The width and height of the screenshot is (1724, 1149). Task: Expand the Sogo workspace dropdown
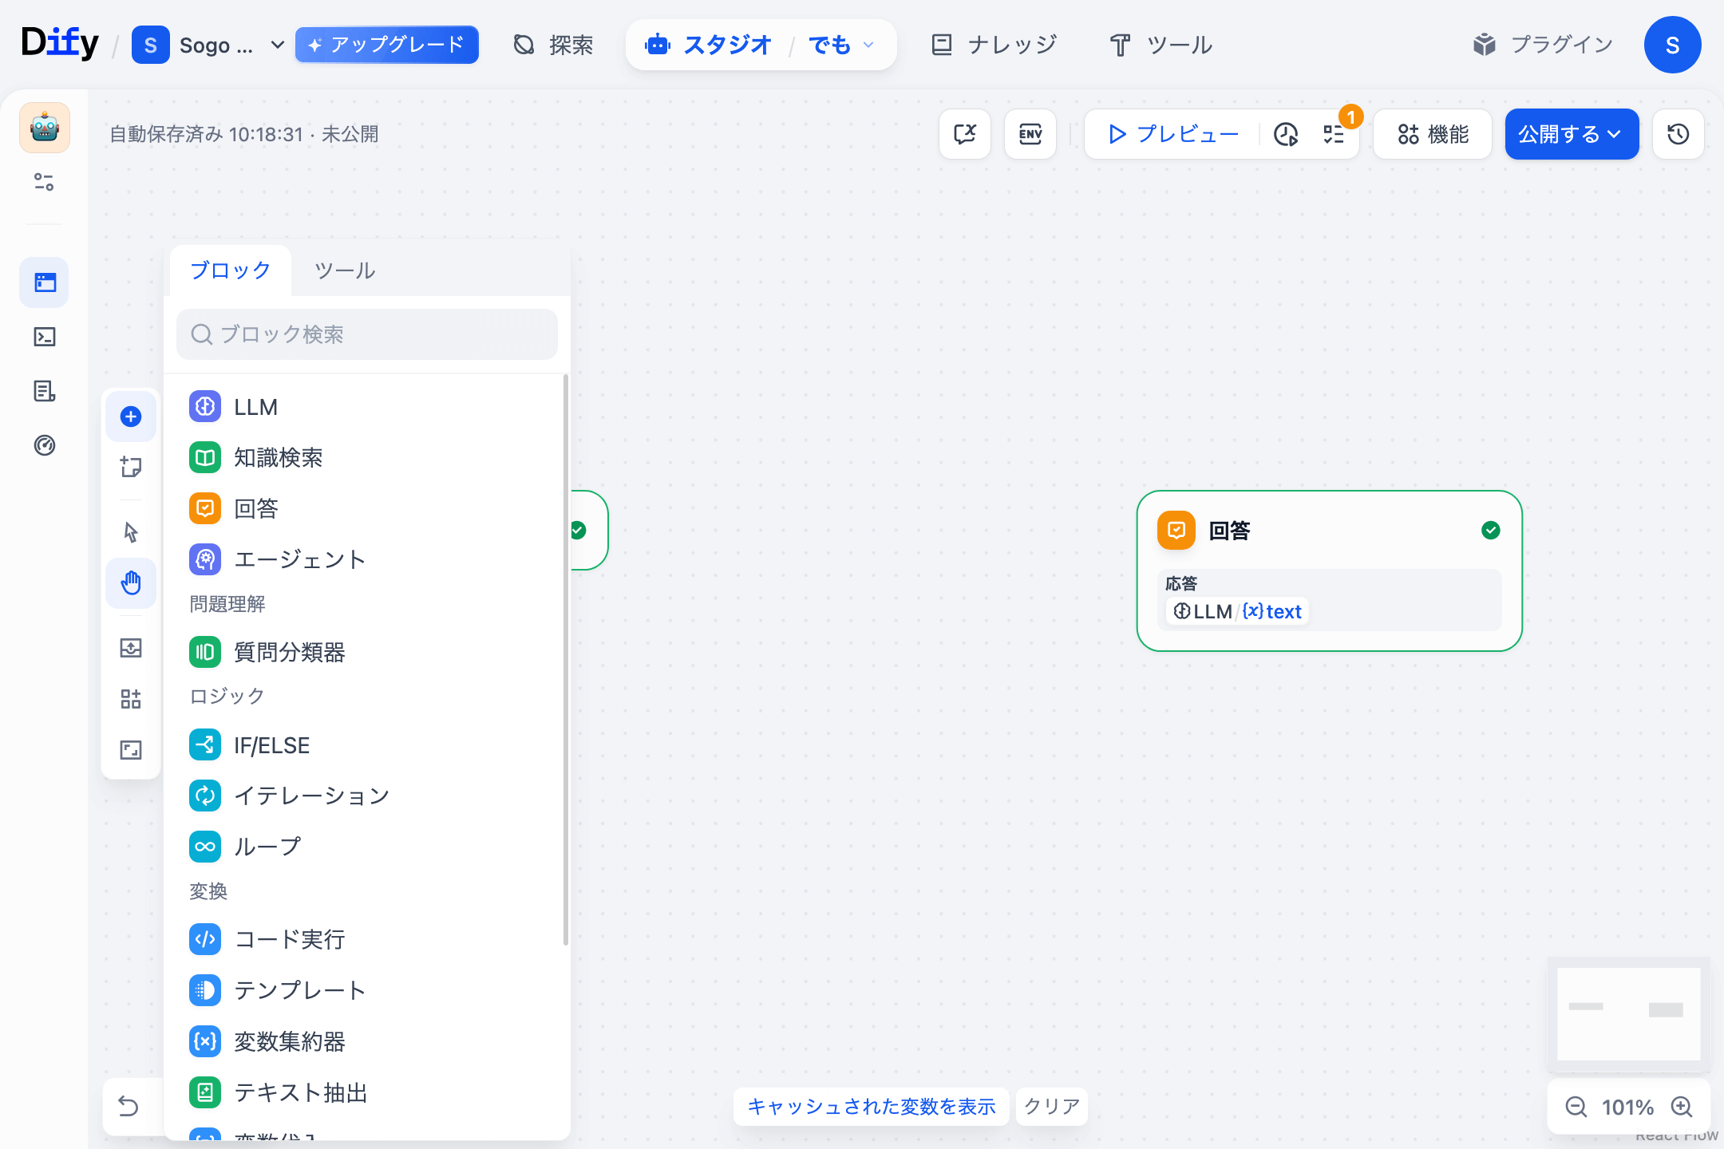tap(277, 45)
